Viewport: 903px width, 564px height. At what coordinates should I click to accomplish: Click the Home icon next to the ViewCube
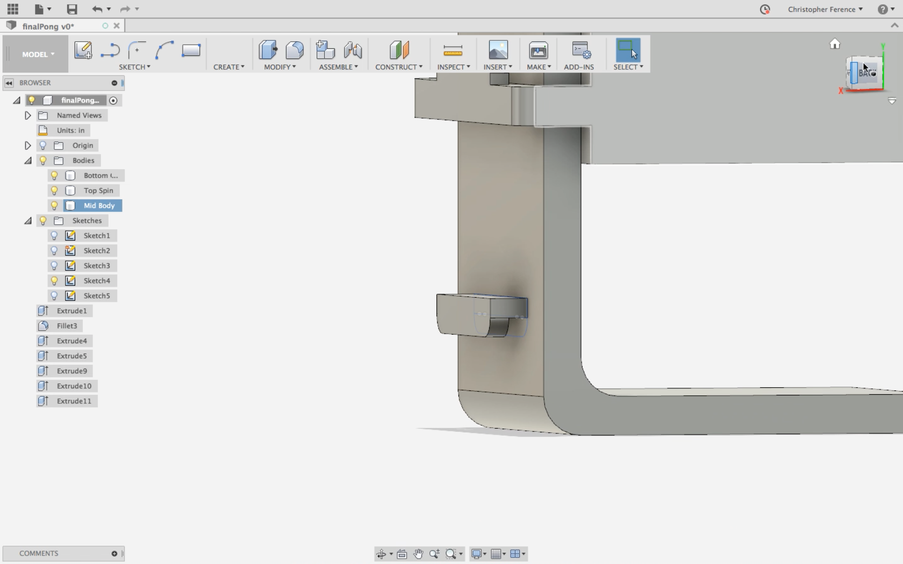point(835,44)
